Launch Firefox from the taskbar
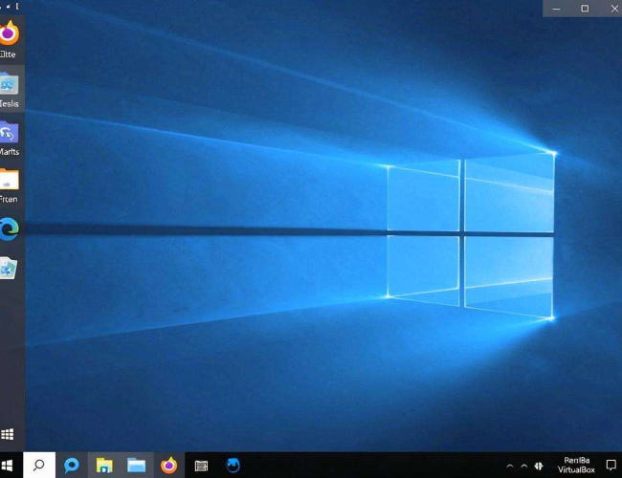 coord(169,465)
